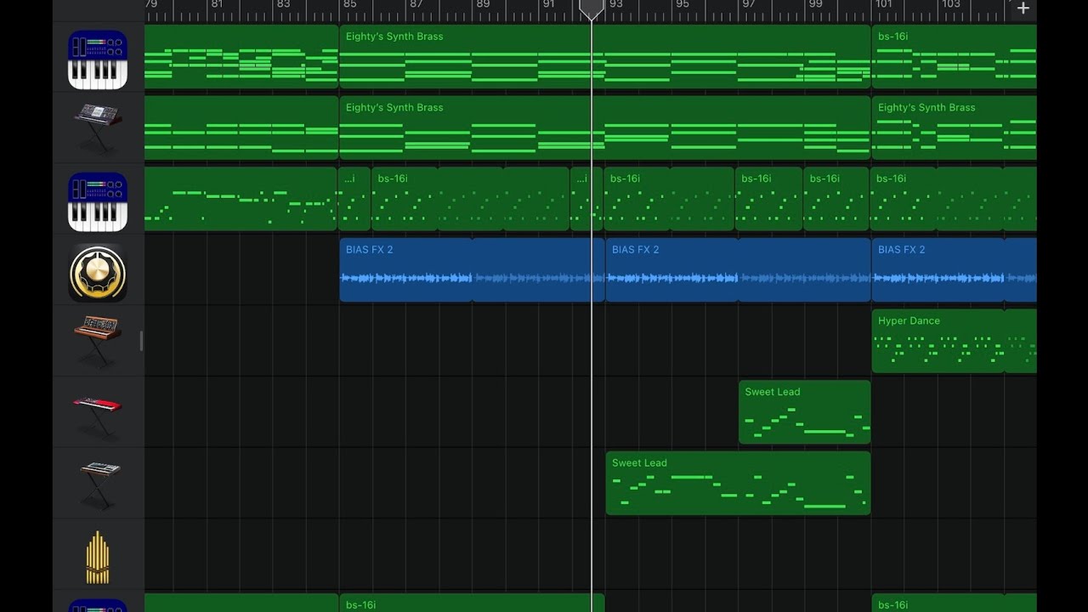This screenshot has width=1088, height=612.
Task: Select the BIAS FX 2 audio region at bar 101
Action: point(954,269)
